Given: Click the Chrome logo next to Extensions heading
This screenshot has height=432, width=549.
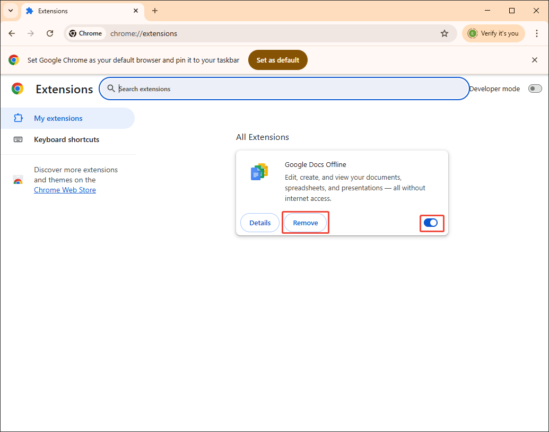Looking at the screenshot, I should tap(18, 89).
